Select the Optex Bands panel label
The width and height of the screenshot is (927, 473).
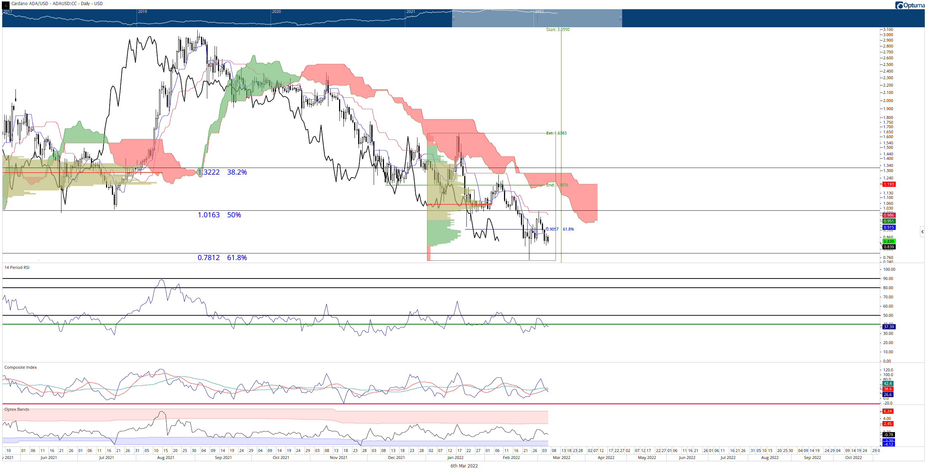coord(17,409)
